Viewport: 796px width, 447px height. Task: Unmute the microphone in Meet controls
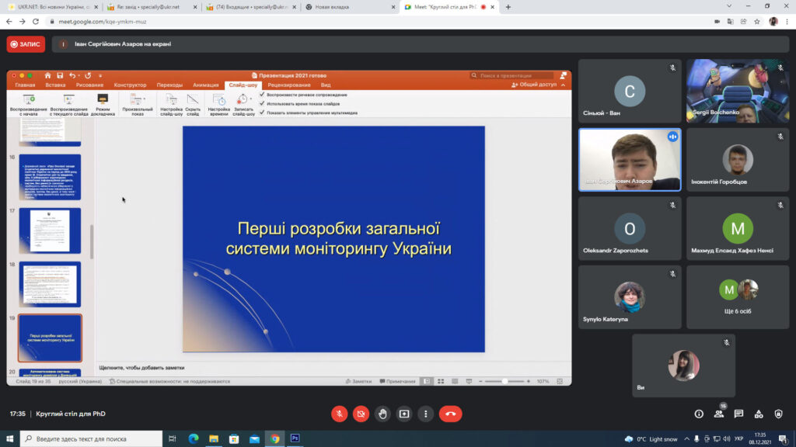(339, 414)
